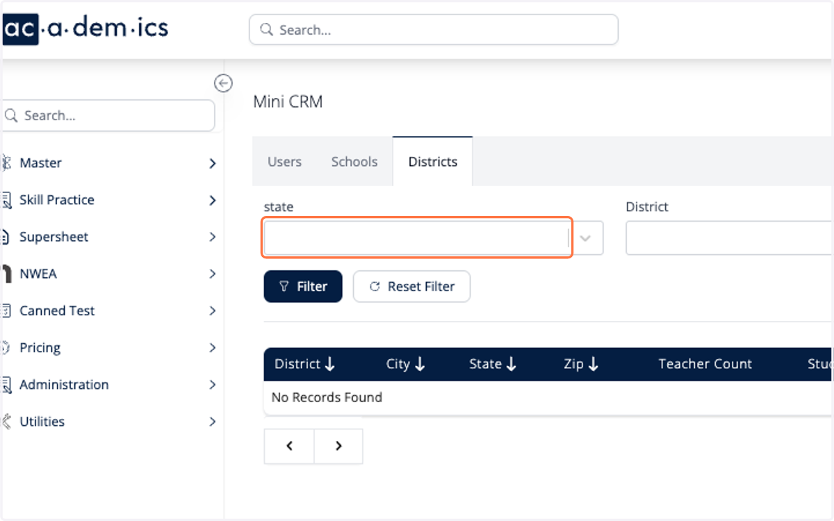Screen dimensions: 834x521
Task: Click the Pricing icon
Action: pos(6,348)
